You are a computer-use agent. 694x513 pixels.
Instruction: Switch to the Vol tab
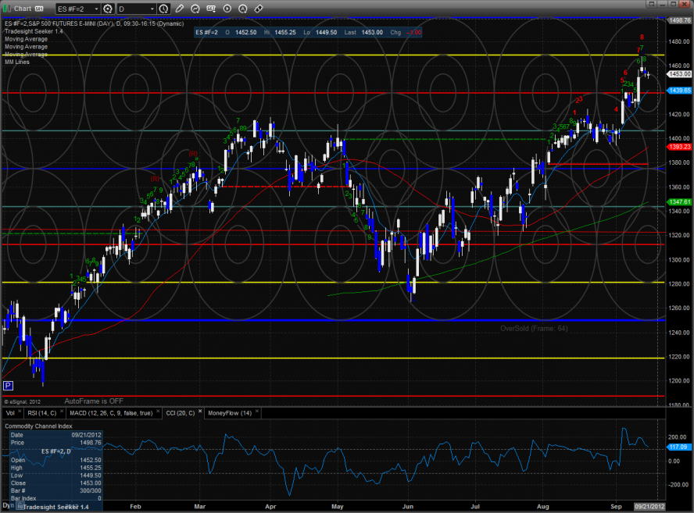[x=10, y=412]
